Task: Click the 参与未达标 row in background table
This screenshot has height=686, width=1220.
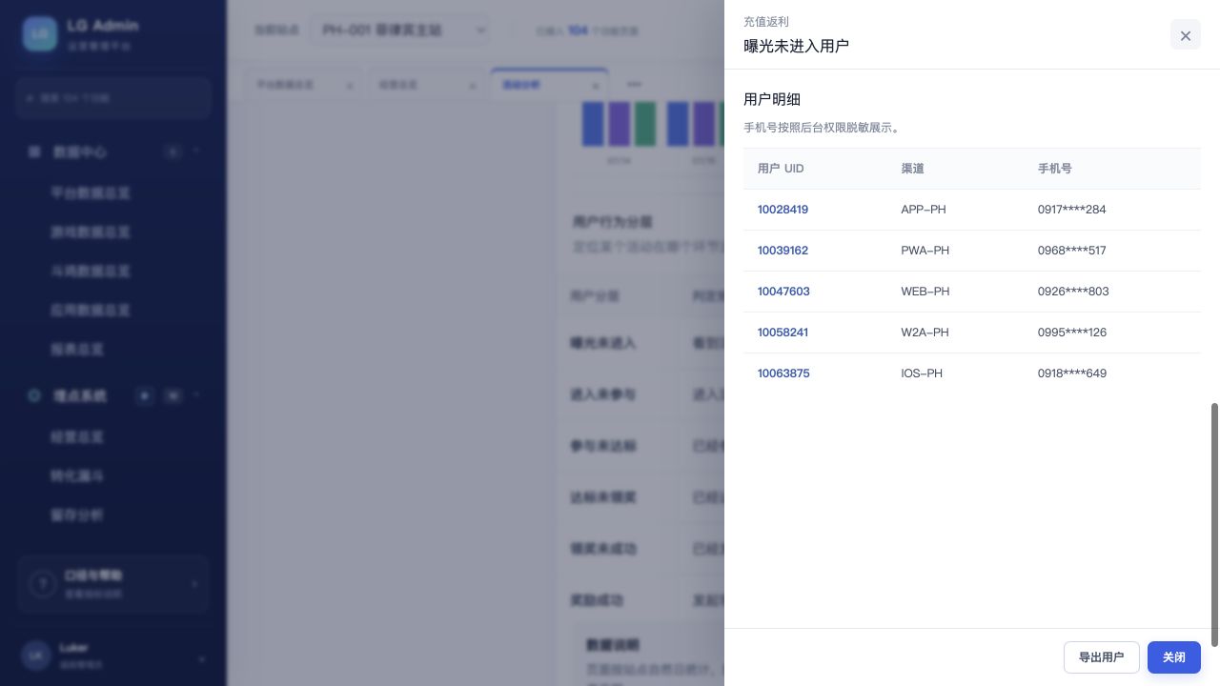Action: point(640,446)
